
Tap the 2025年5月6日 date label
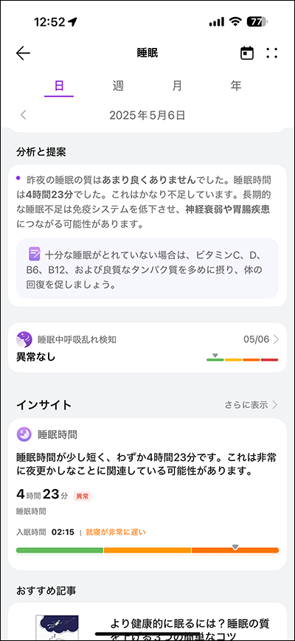tap(147, 115)
